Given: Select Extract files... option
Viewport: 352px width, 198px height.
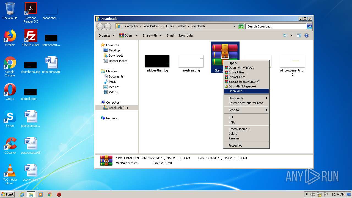Looking at the screenshot, I should pos(246,72).
